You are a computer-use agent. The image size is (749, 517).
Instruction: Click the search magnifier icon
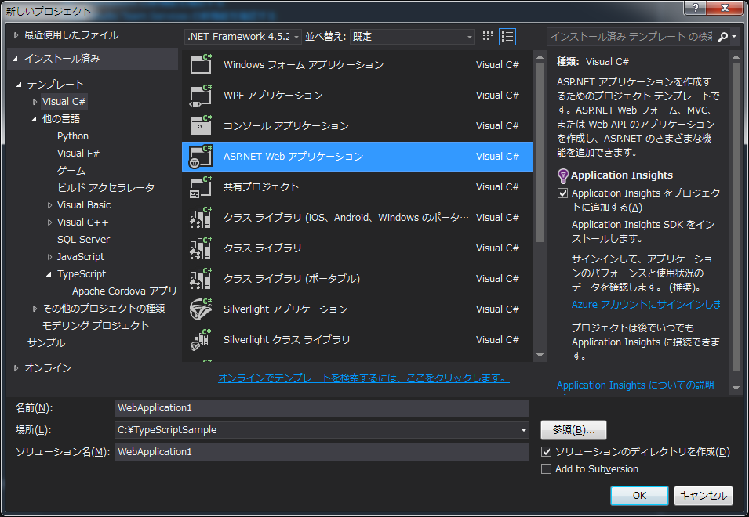point(722,37)
